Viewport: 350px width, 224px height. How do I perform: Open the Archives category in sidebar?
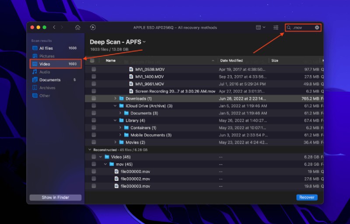click(x=47, y=88)
